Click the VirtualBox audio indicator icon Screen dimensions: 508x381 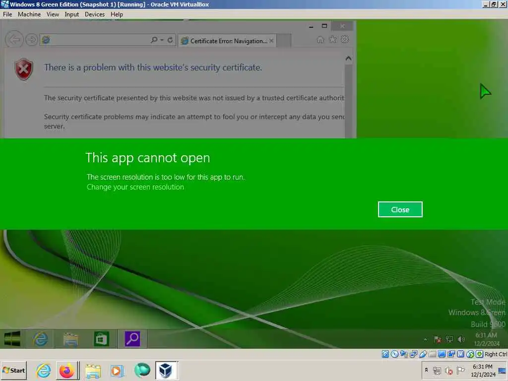[x=404, y=354]
